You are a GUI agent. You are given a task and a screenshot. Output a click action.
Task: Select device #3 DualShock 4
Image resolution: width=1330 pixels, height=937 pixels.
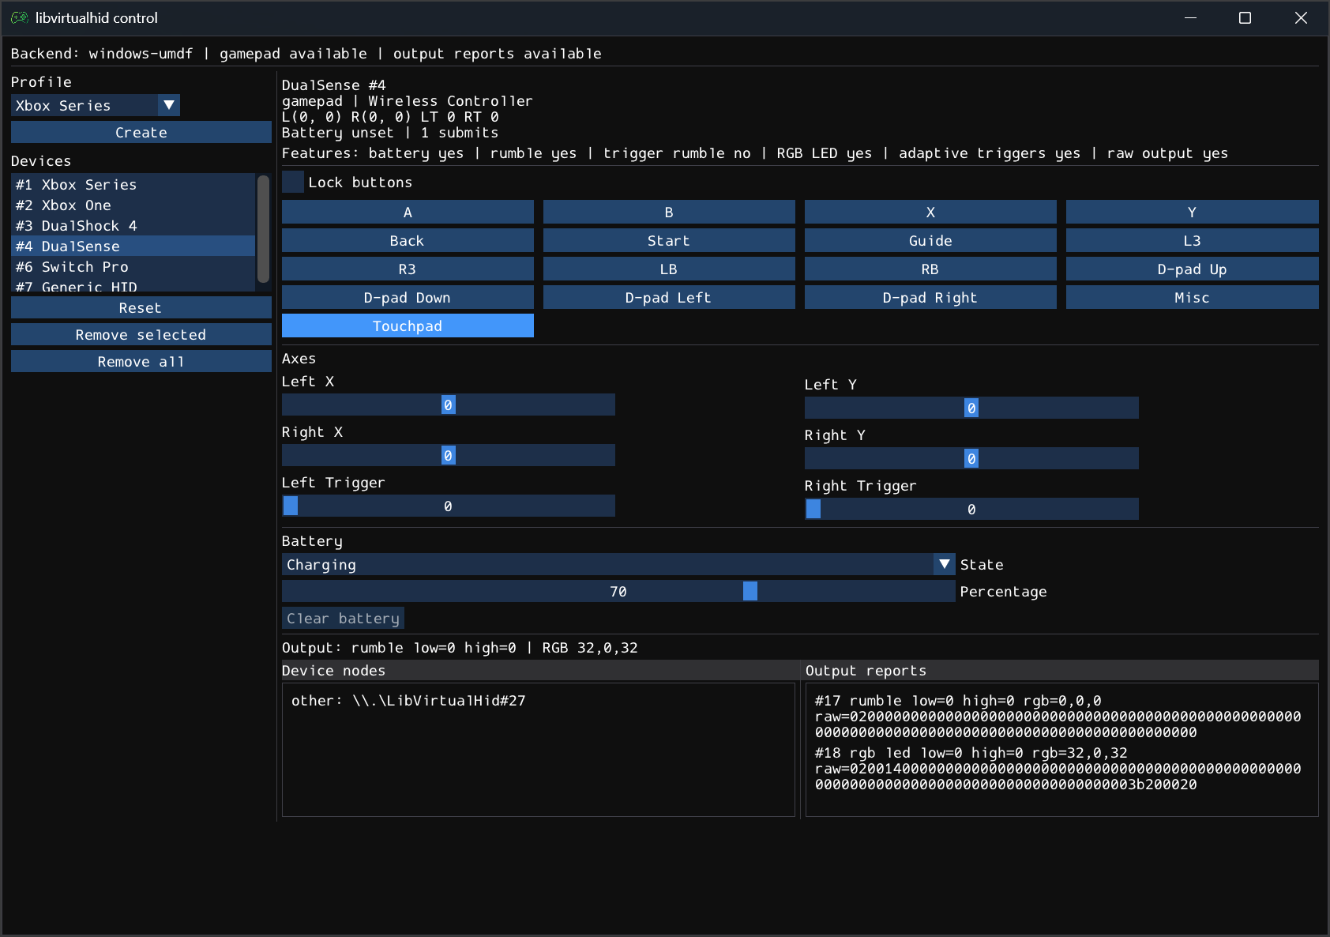[133, 225]
